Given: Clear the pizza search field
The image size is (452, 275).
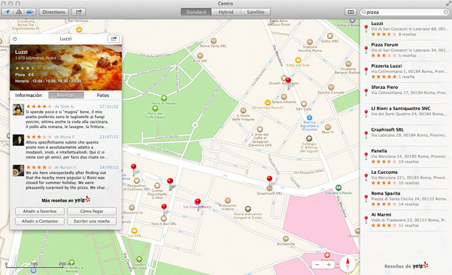Looking at the screenshot, I should pos(445,12).
